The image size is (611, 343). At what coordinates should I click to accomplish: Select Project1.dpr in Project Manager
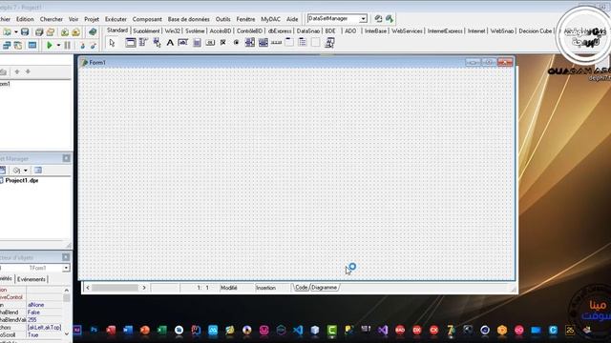tap(22, 180)
